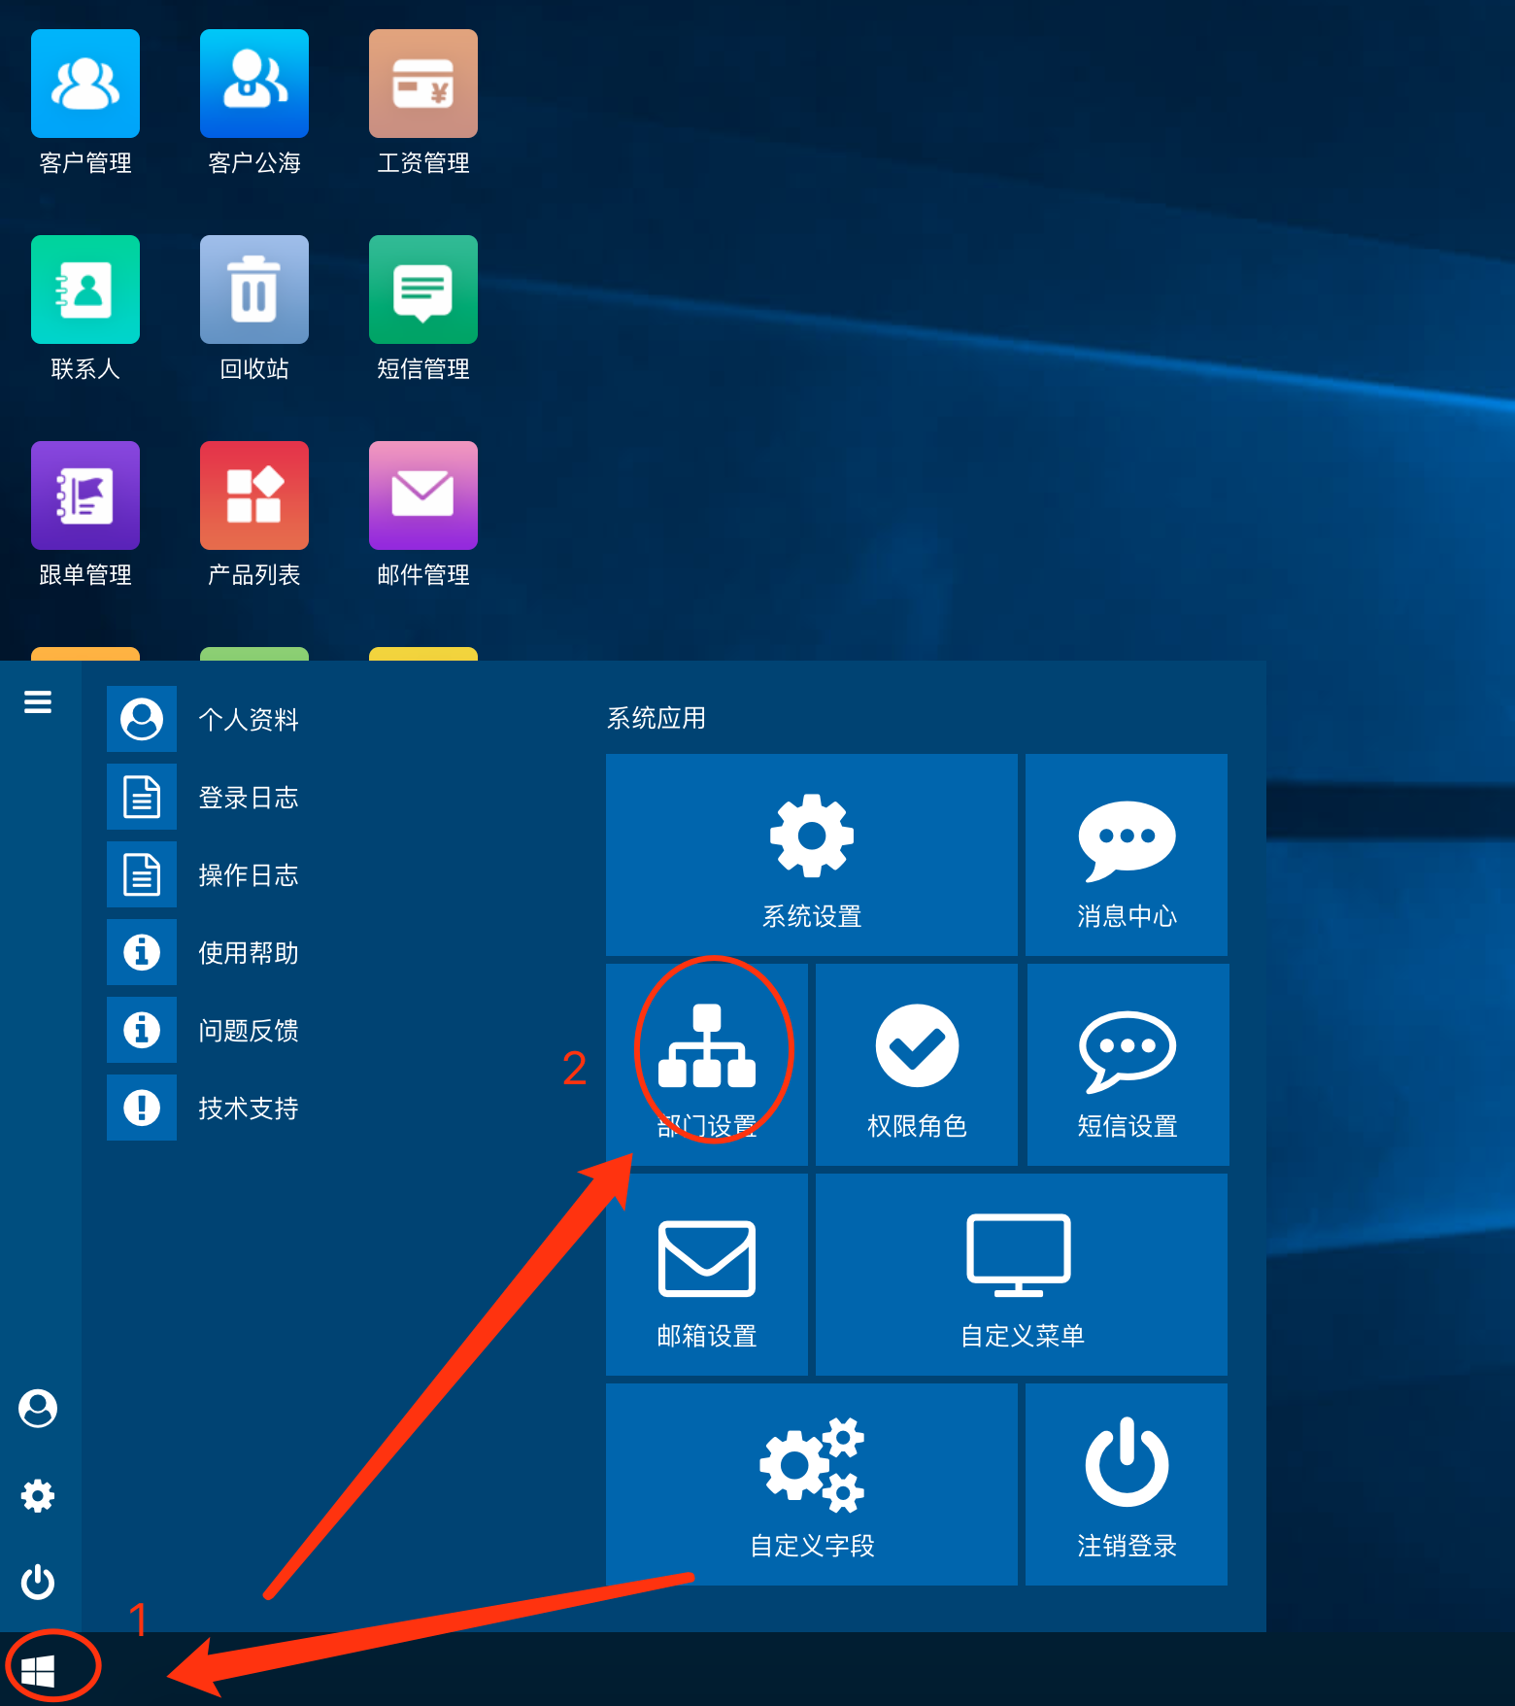This screenshot has height=1706, width=1515.
Task: Open the 邮件管理 desktop icon
Action: coord(423,495)
